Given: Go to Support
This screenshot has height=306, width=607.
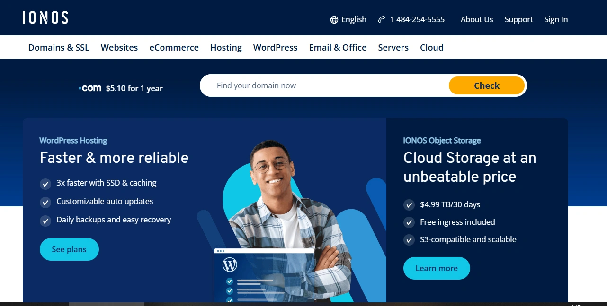Looking at the screenshot, I should pos(518,19).
